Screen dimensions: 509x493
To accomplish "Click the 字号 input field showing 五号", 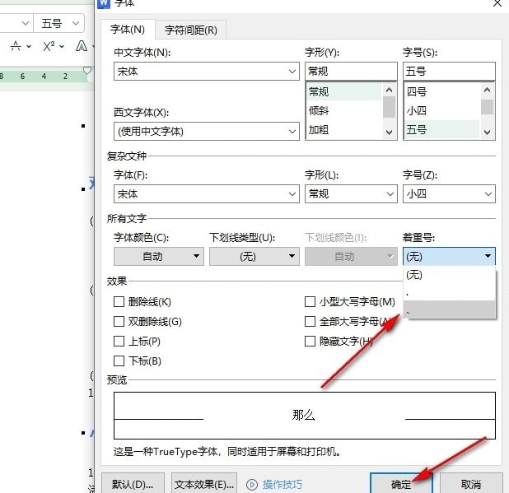I will (x=449, y=71).
